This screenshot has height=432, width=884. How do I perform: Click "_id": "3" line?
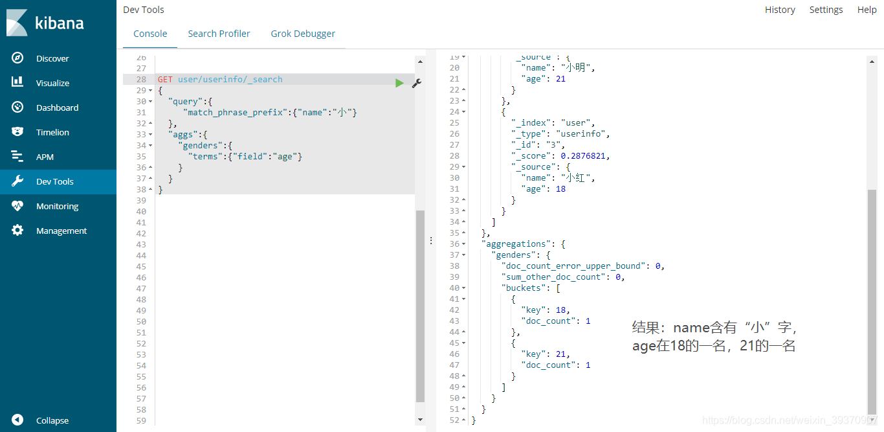538,144
